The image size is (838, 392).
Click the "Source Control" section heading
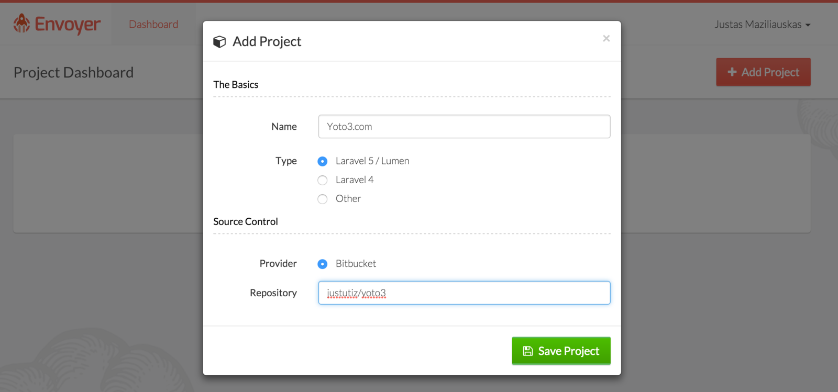point(246,221)
